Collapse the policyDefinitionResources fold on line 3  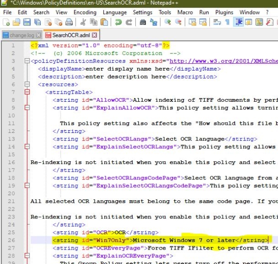pos(27,61)
